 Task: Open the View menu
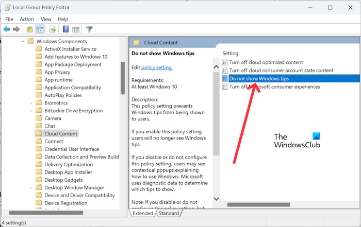click(x=46, y=19)
